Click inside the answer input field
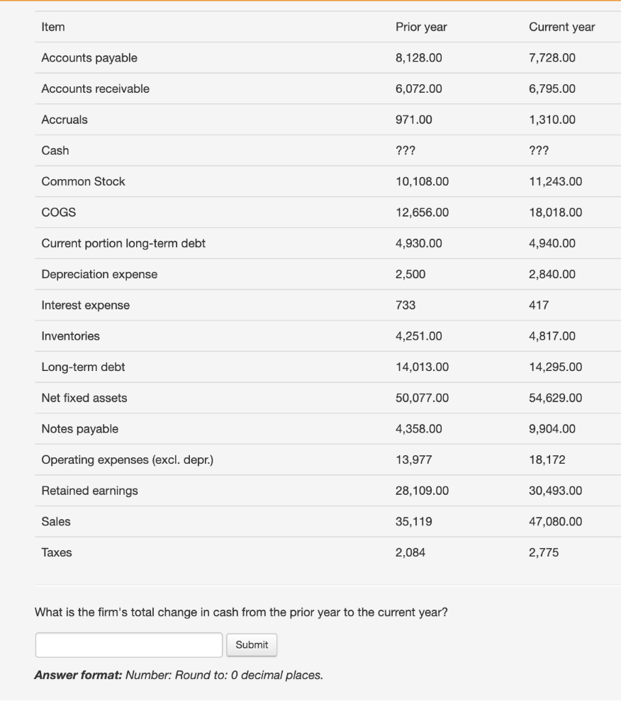 coord(128,644)
